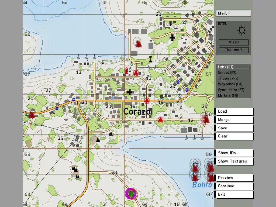The image size is (276, 207).
Task: Switch to Waypoints (F4) mode
Action: pyautogui.click(x=230, y=84)
